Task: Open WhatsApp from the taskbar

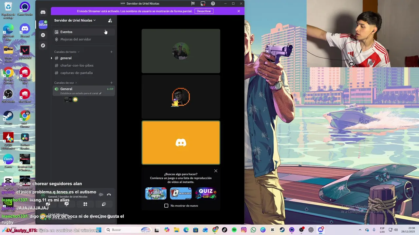Action: tap(253, 230)
